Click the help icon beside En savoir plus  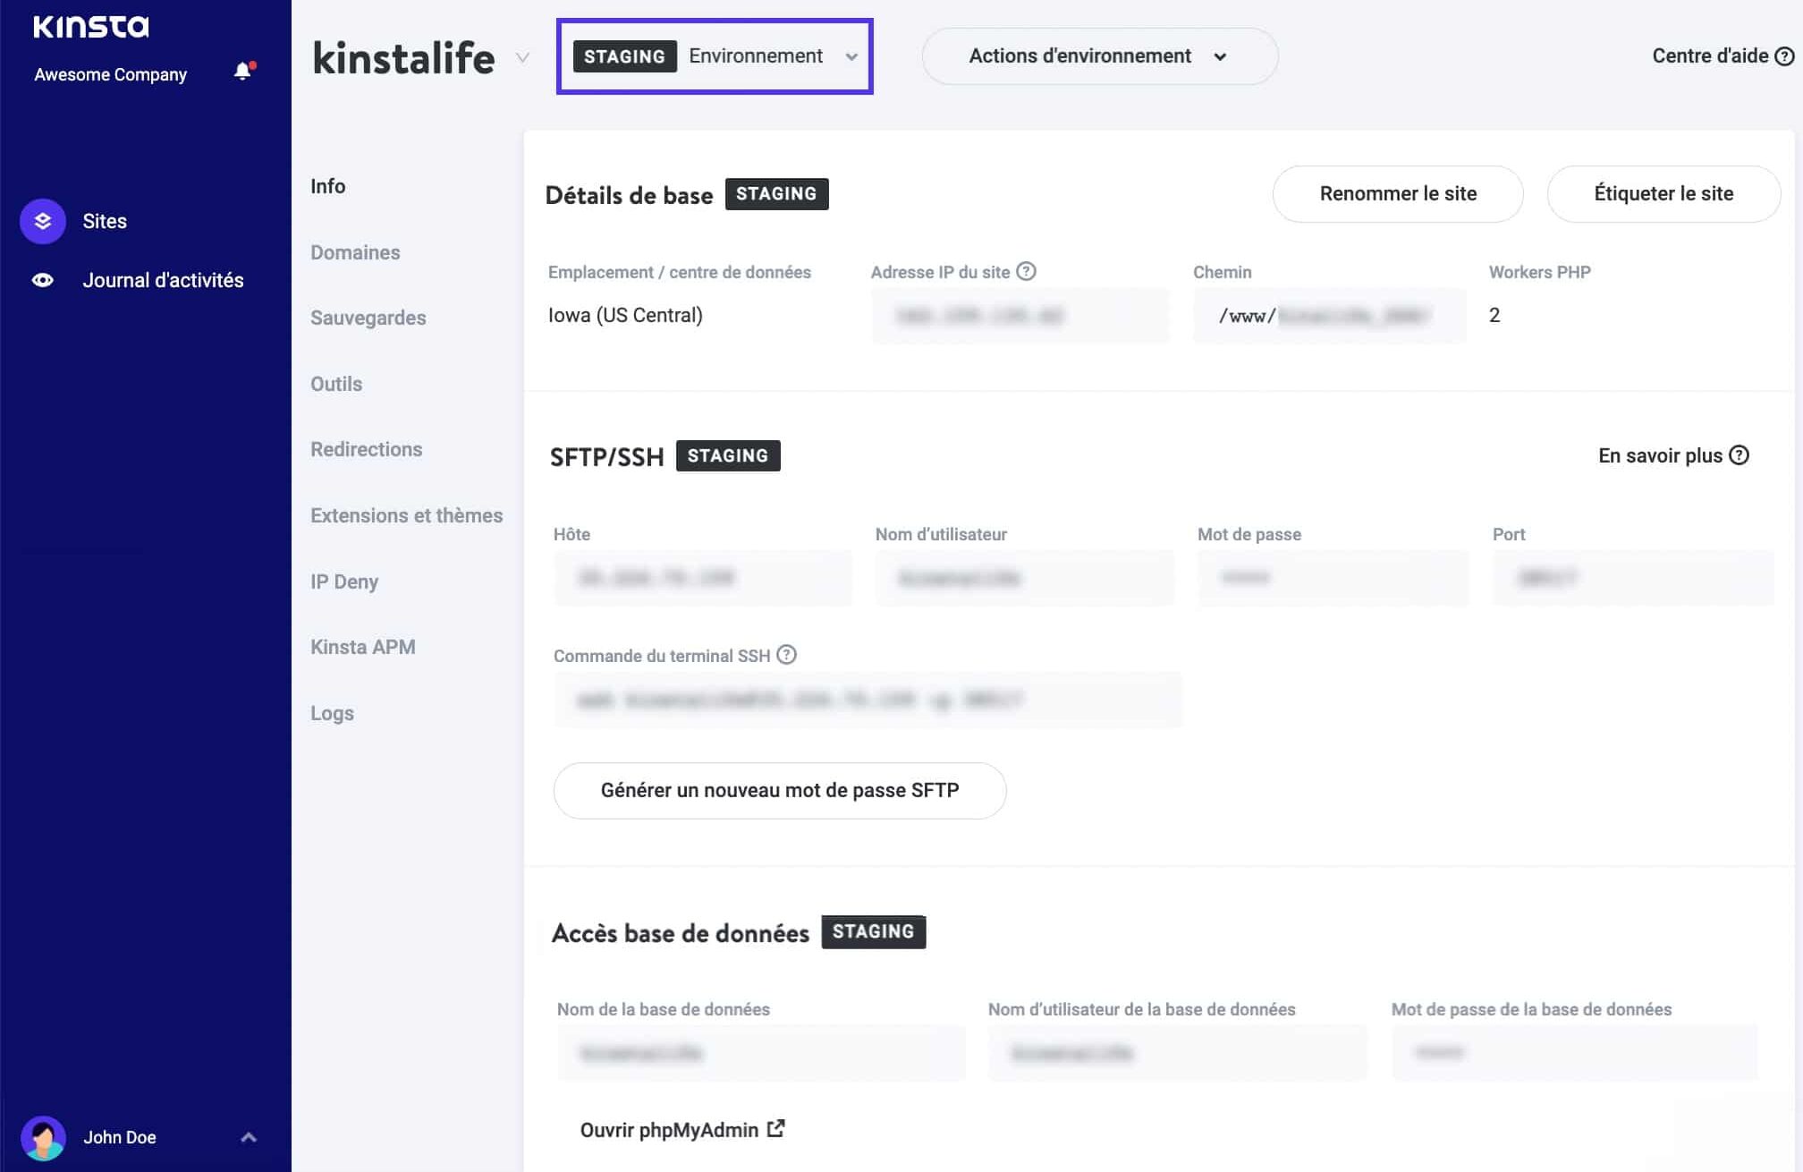tap(1740, 455)
